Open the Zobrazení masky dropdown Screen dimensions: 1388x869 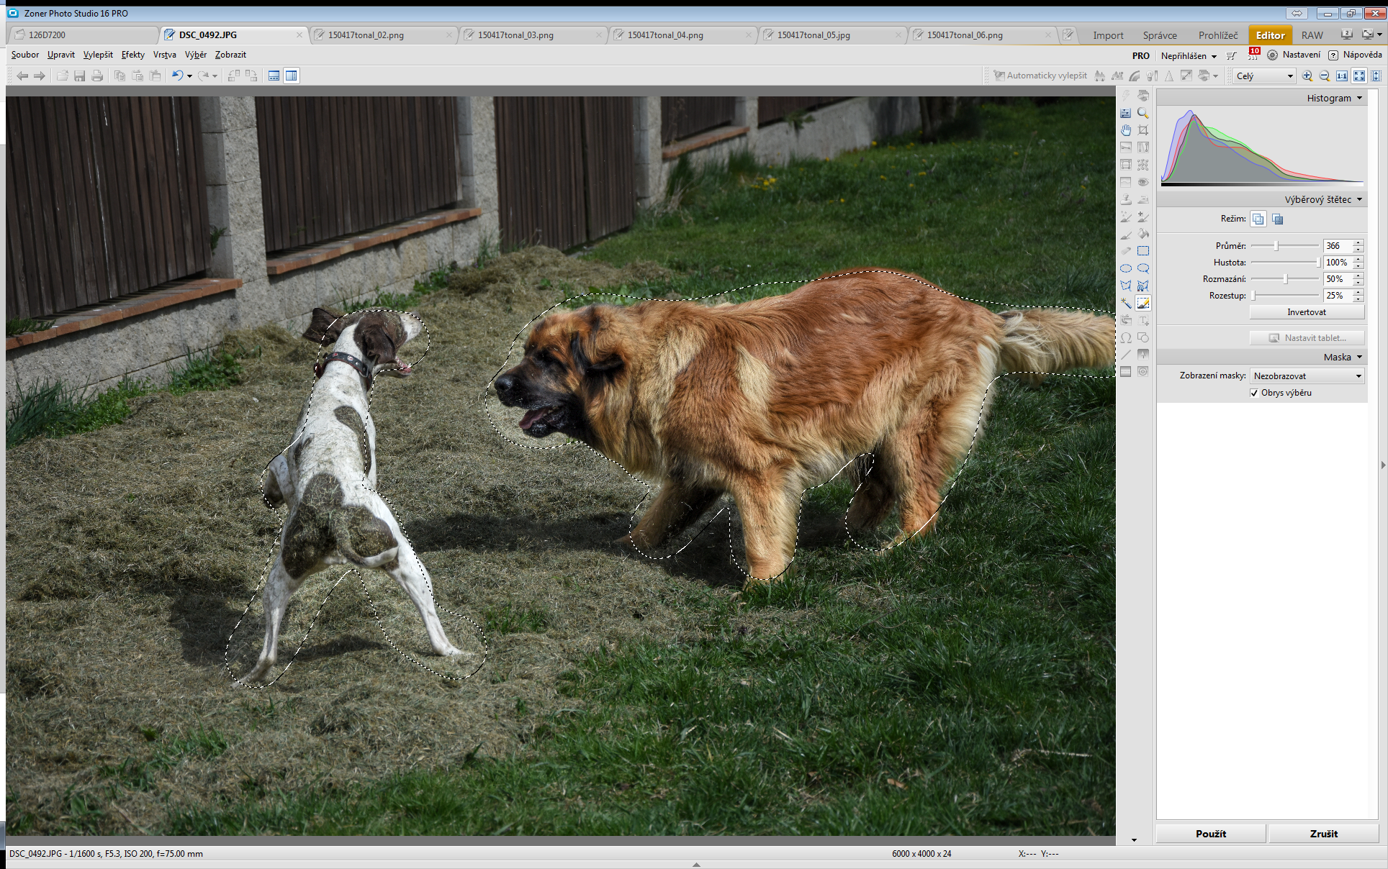(x=1307, y=376)
